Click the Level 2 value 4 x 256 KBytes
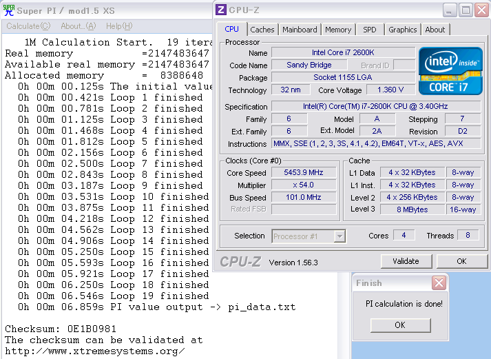Screen dimensions: 491x359 point(412,197)
